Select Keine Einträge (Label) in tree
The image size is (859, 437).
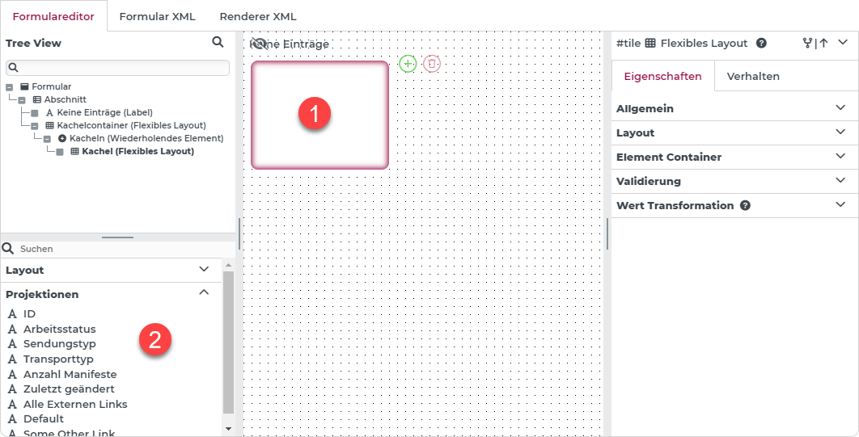click(x=104, y=112)
